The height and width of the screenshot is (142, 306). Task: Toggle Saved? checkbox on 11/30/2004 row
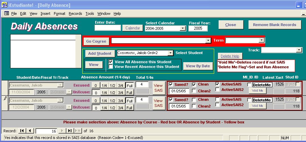click(x=171, y=85)
